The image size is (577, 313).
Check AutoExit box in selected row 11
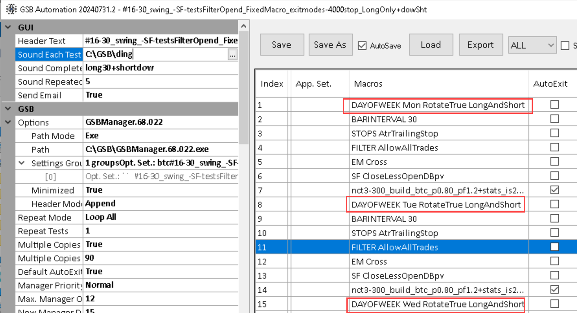[555, 247]
